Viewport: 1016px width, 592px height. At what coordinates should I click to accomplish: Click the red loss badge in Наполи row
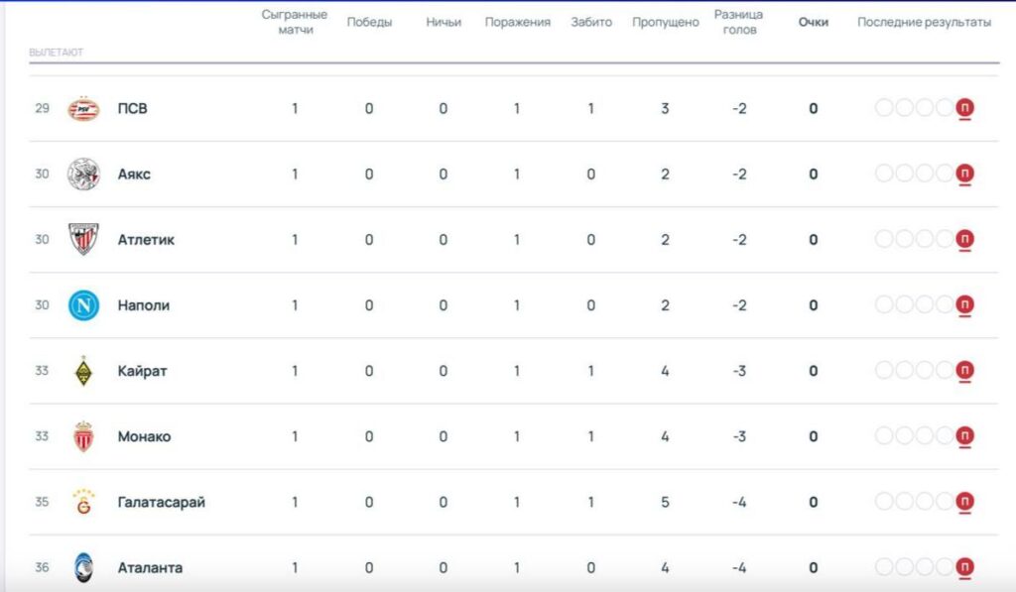coord(964,305)
